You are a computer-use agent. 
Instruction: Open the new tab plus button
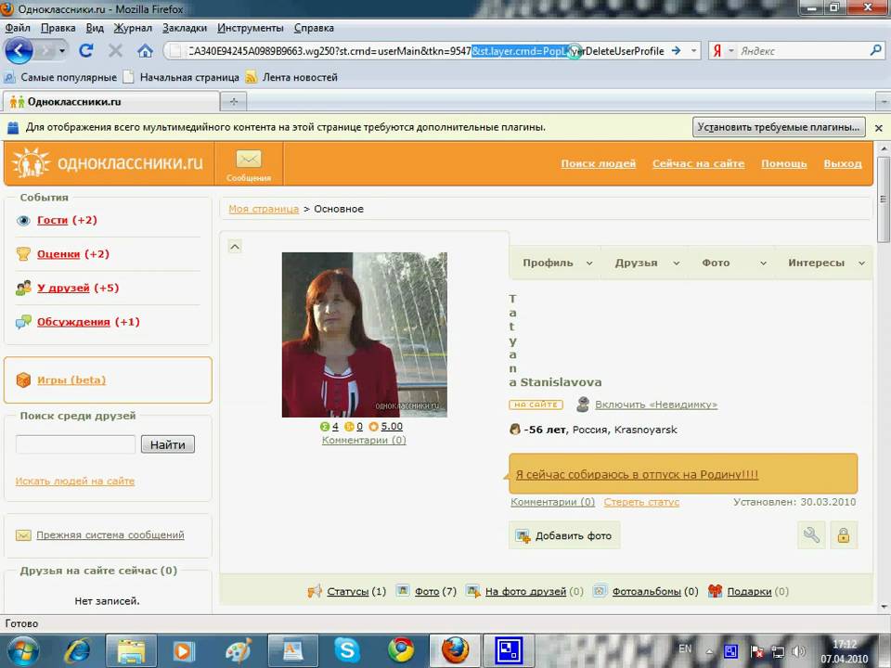234,102
